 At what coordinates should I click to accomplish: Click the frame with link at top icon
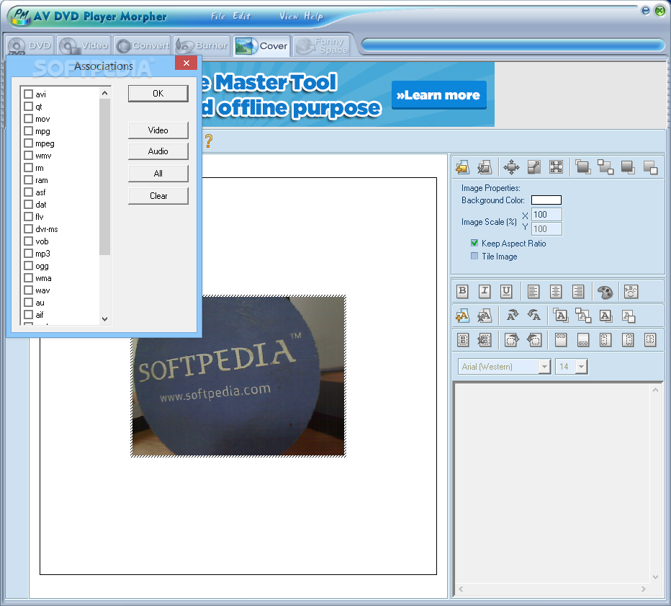click(561, 340)
